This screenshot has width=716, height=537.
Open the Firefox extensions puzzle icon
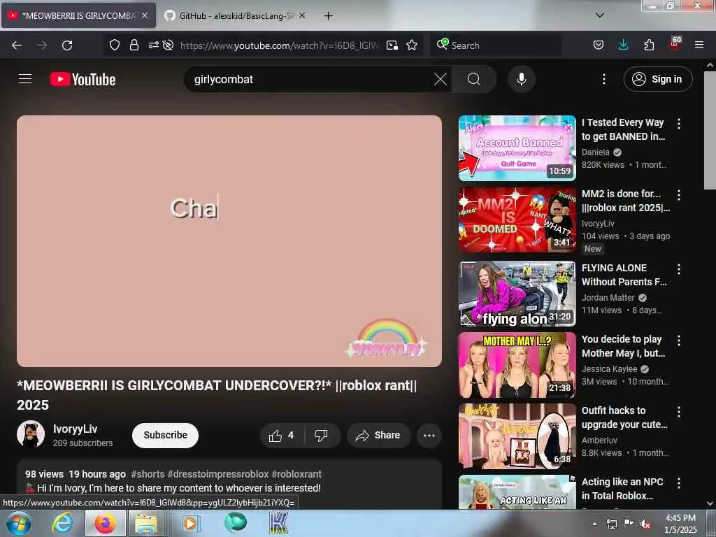click(x=649, y=45)
